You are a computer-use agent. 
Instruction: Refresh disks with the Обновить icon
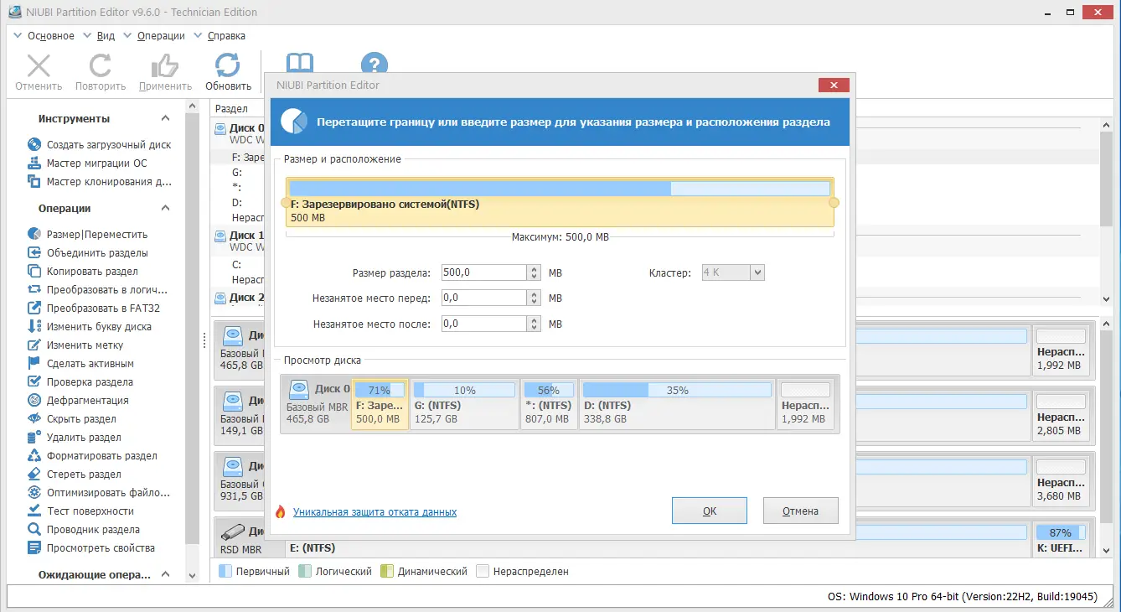point(228,66)
